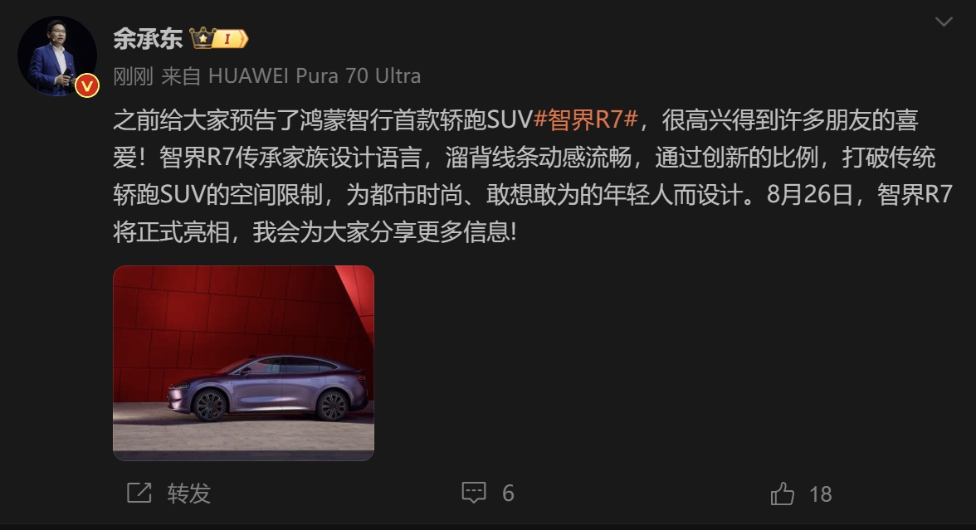Click the HUAWEI Pura 70 Ultra source

[315, 76]
